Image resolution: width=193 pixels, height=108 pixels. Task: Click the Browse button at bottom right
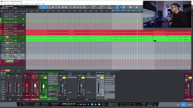click(x=190, y=105)
